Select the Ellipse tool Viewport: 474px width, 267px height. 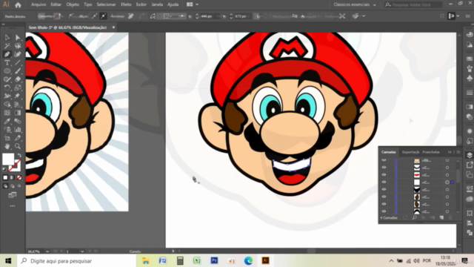coord(7,71)
